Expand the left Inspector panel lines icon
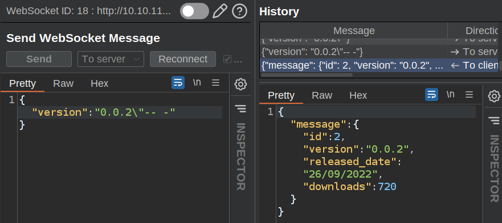Screen dimensions: 502x223 pyautogui.click(x=240, y=108)
